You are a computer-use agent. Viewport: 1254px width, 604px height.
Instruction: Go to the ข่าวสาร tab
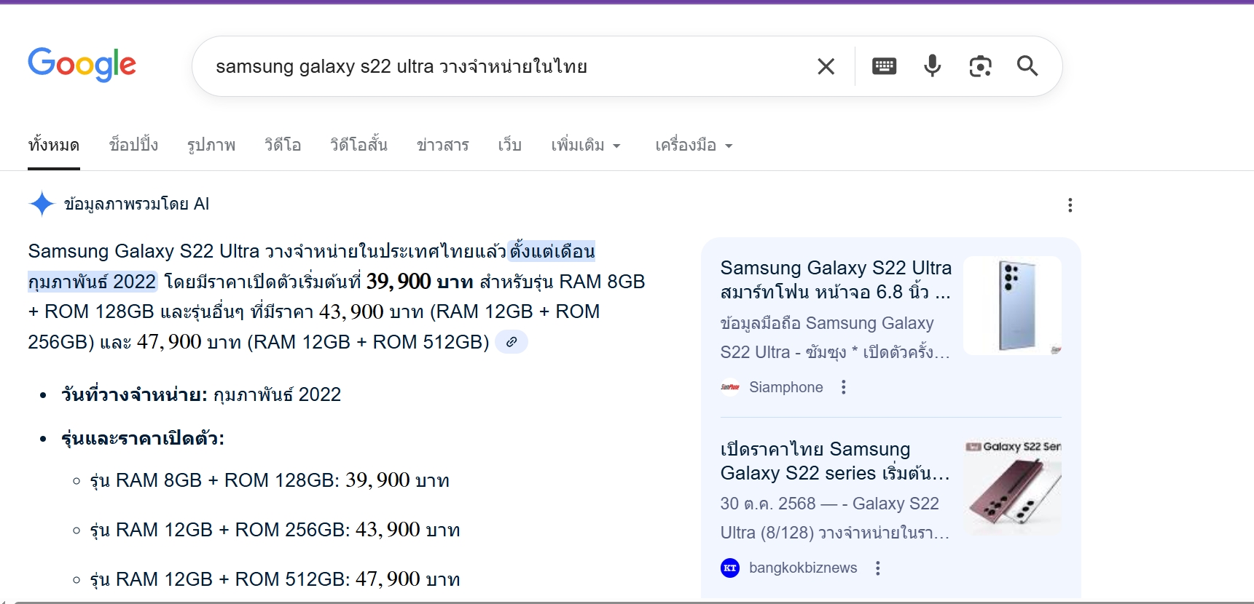tap(443, 145)
